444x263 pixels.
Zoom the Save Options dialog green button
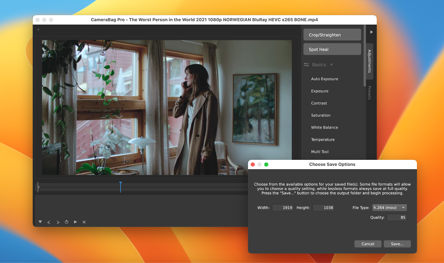click(x=266, y=164)
